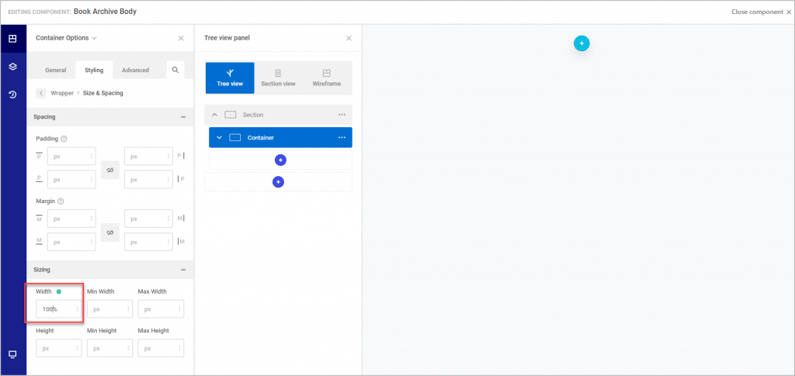Toggle the margin link values icon
This screenshot has height=376, width=795.
tap(109, 232)
